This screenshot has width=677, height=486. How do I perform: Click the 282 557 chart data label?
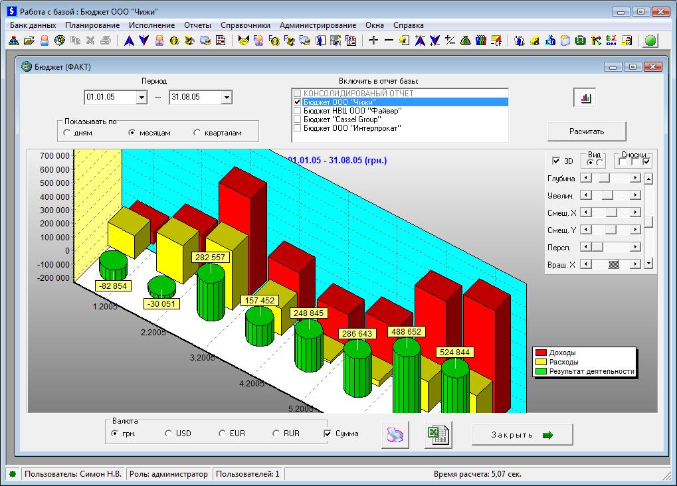[210, 257]
